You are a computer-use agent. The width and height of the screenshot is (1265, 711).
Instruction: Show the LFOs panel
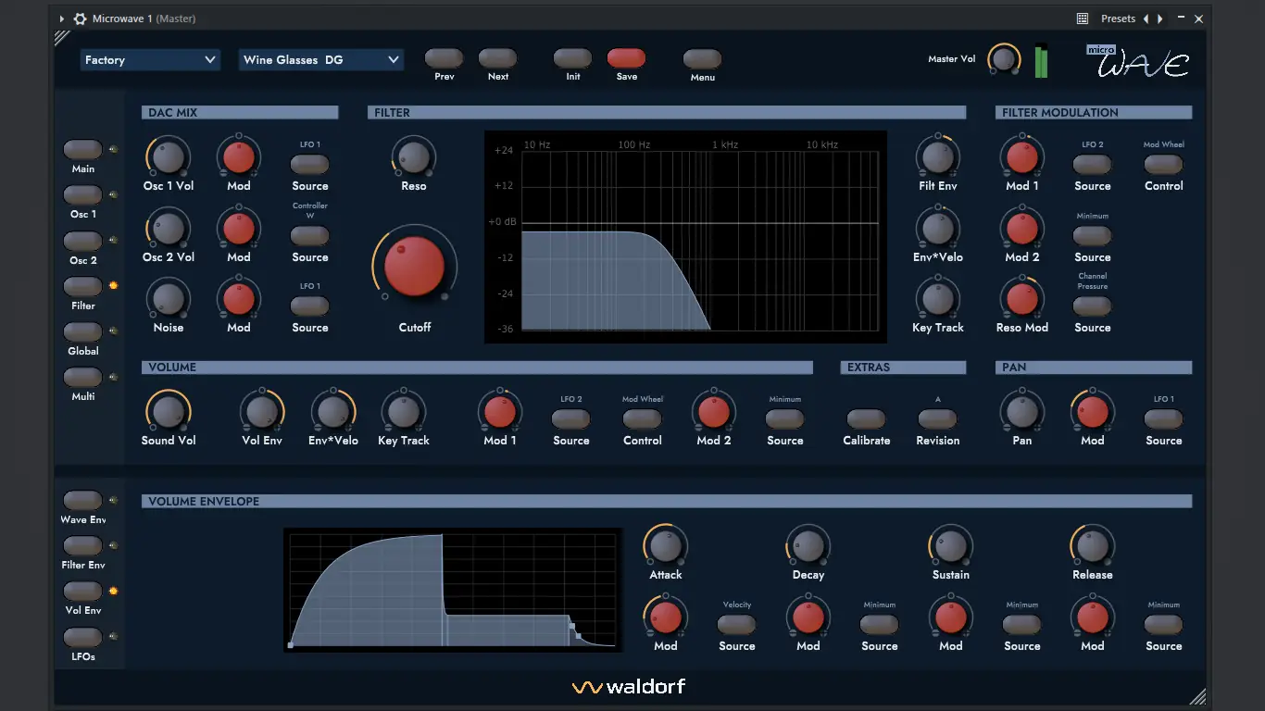[x=82, y=637]
